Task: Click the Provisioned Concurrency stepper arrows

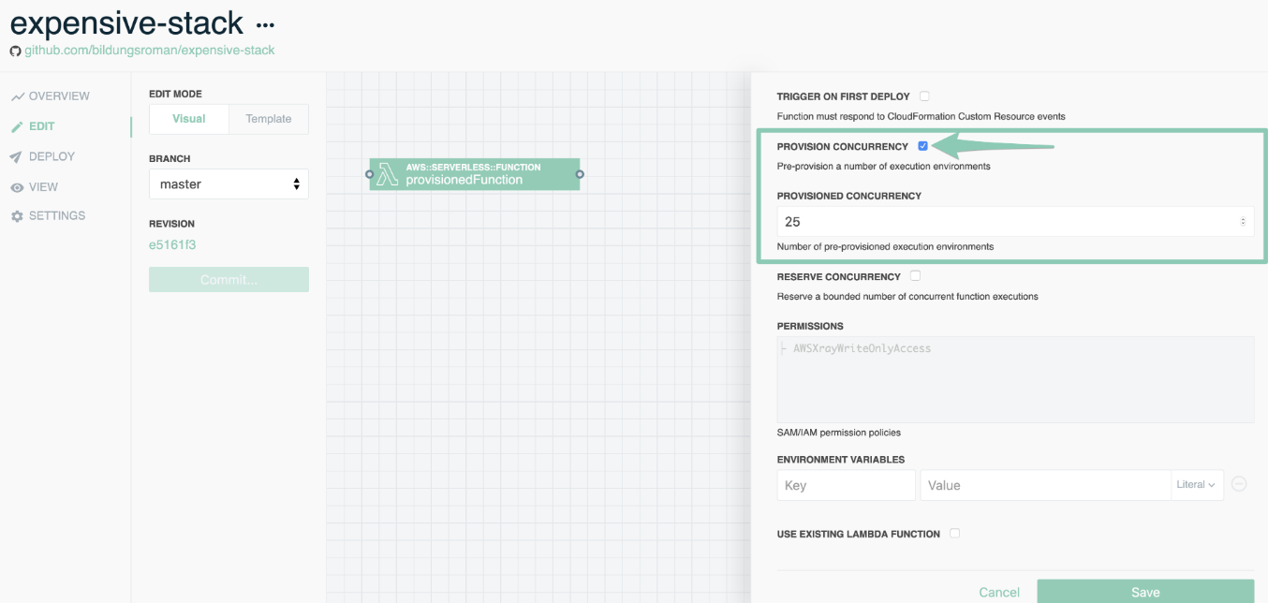Action: [x=1243, y=222]
